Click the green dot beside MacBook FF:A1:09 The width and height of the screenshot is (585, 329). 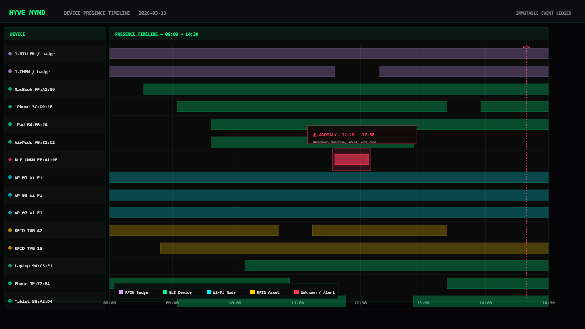pos(10,89)
